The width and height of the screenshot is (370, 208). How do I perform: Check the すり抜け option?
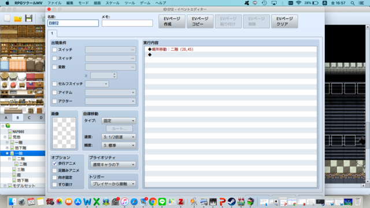(54, 184)
